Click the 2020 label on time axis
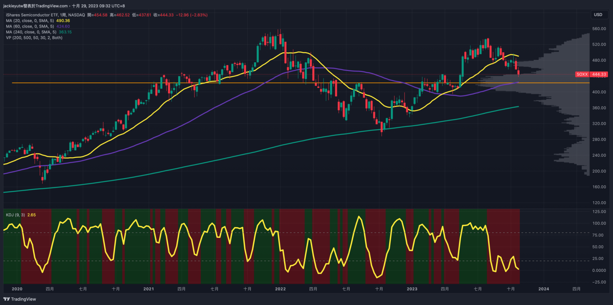Viewport: 613px width, 305px height. click(x=17, y=289)
